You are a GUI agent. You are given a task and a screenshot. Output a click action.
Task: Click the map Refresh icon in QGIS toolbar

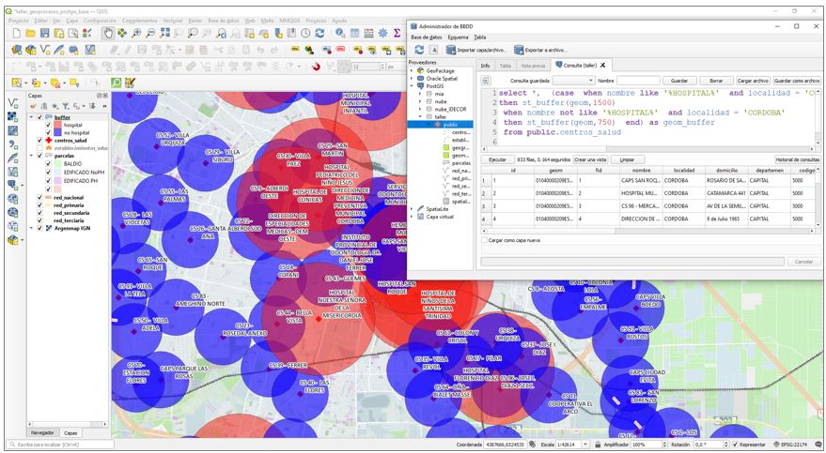[x=319, y=33]
